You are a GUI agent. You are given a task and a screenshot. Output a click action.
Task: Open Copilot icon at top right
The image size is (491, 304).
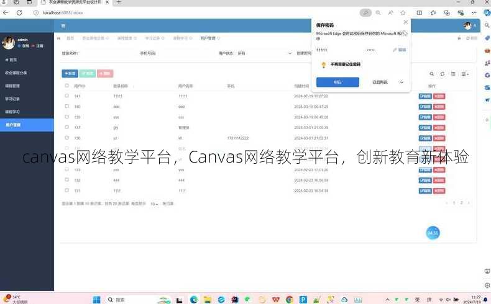coord(487,12)
